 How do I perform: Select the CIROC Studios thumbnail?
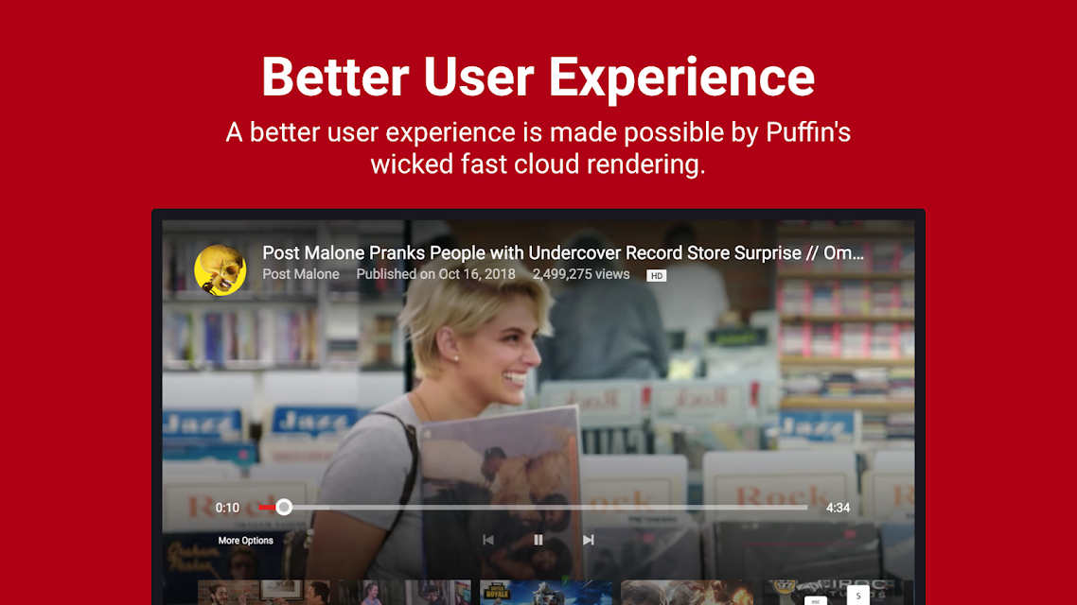[x=828, y=593]
